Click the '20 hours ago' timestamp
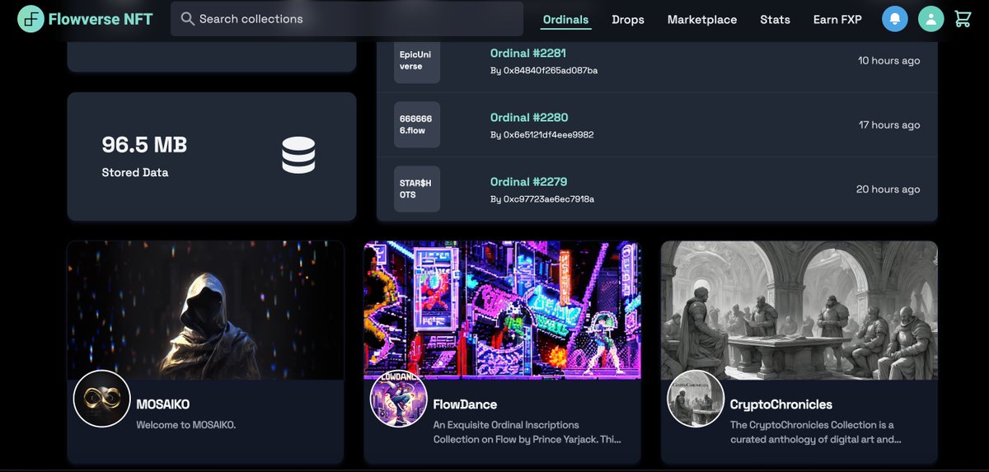This screenshot has height=472, width=989. [888, 189]
